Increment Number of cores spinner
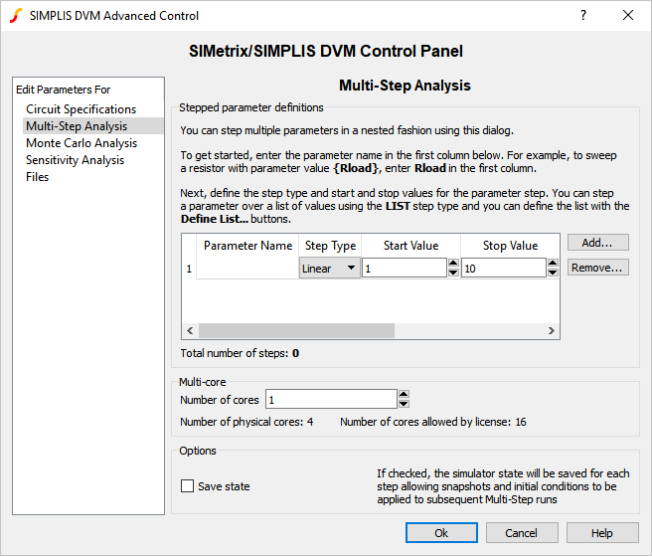This screenshot has height=556, width=652. 403,395
